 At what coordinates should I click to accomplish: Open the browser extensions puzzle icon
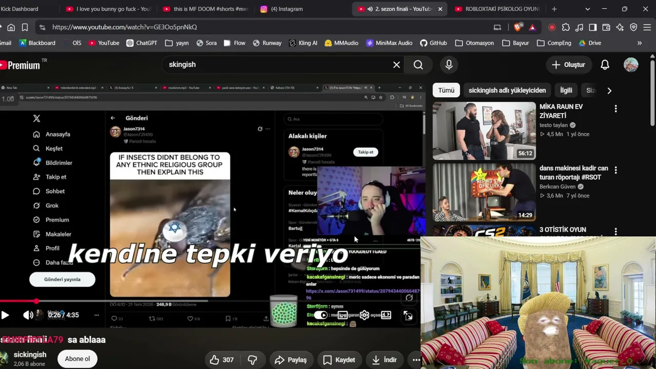(x=566, y=27)
